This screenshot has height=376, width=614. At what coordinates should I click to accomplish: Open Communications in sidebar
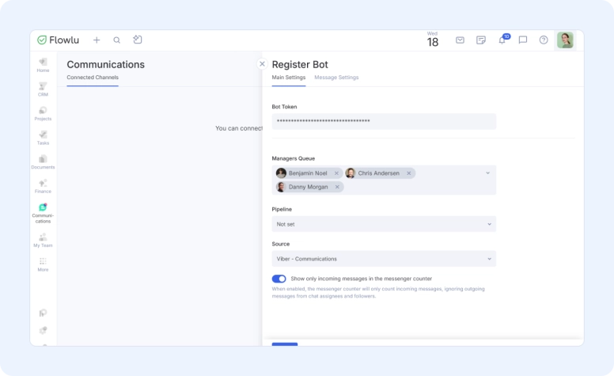tap(43, 214)
